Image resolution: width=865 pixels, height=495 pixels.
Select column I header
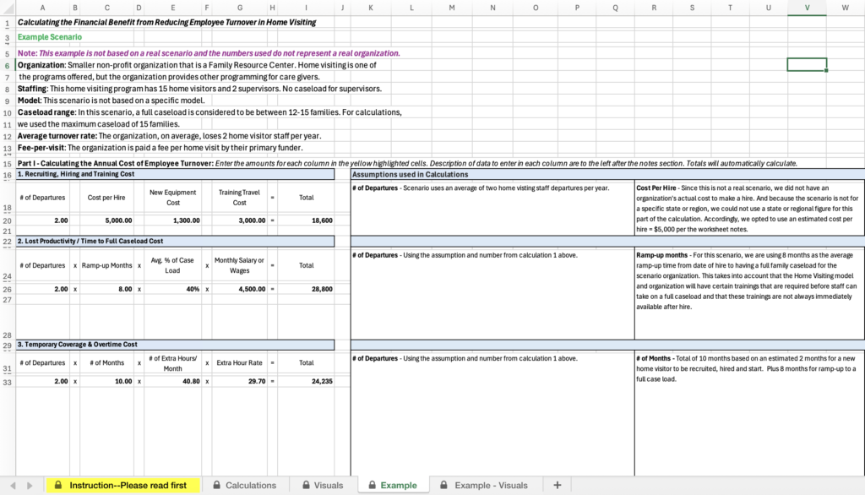[306, 8]
